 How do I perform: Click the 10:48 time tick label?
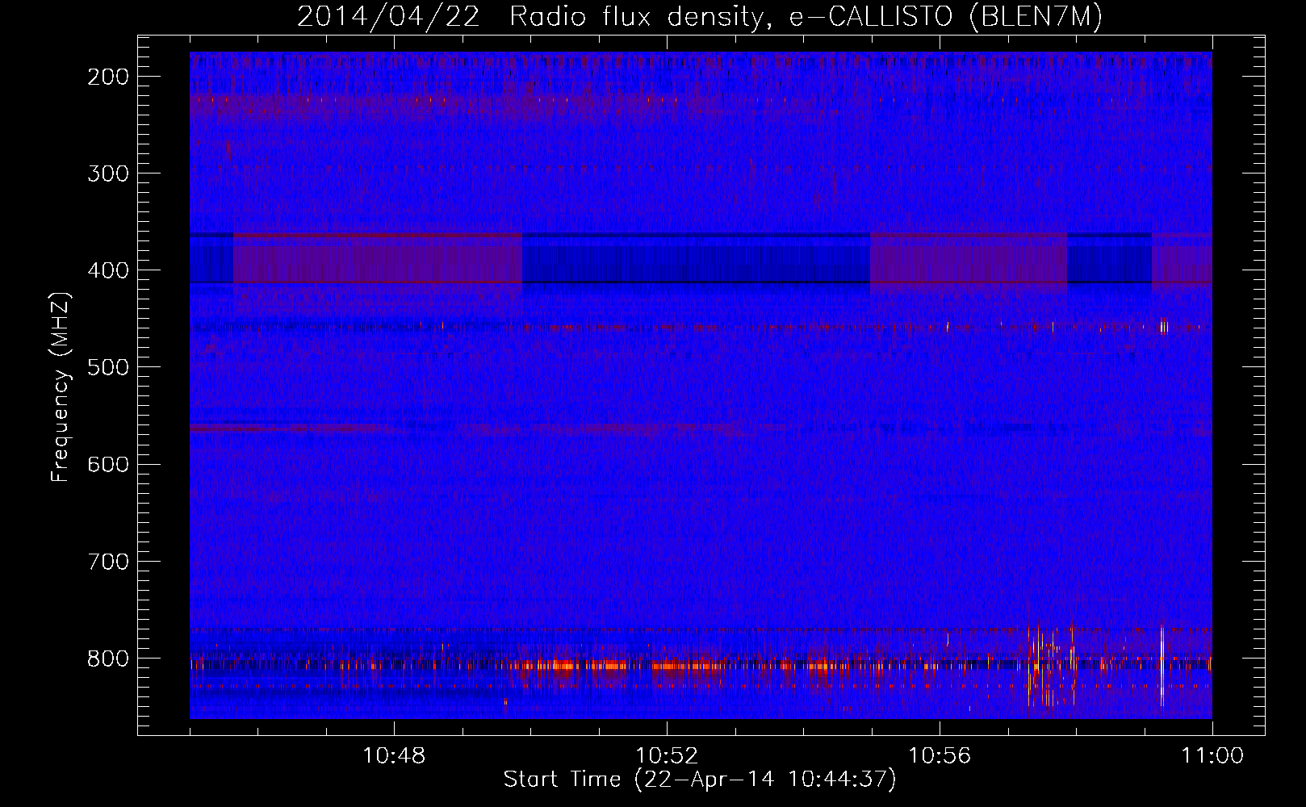[x=394, y=756]
